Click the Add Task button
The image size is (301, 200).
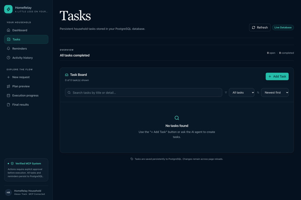click(x=277, y=76)
